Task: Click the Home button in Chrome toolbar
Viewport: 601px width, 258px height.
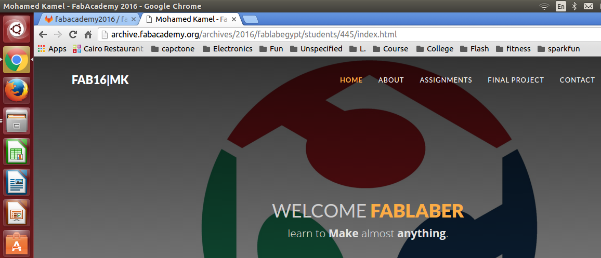Action: click(x=88, y=35)
